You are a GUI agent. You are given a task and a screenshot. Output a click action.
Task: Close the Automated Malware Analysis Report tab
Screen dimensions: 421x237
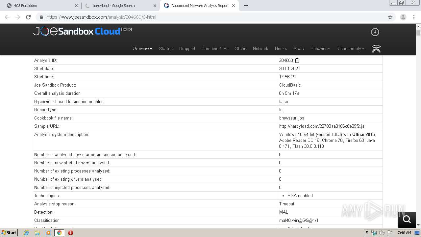coord(234,6)
